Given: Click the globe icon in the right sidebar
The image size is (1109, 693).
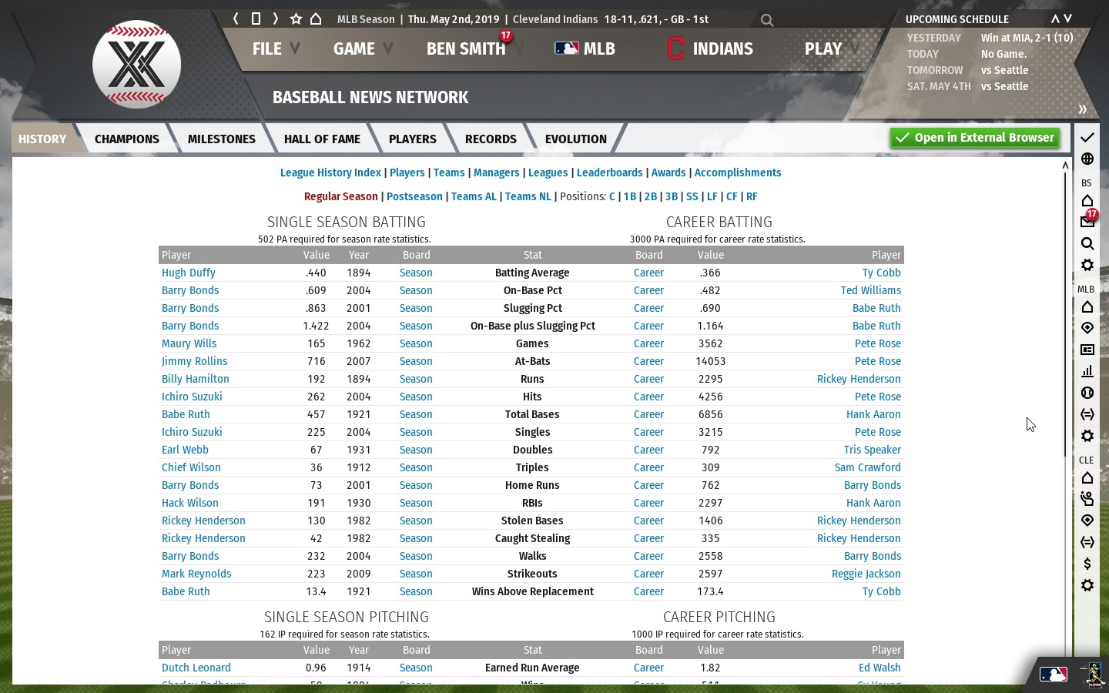Looking at the screenshot, I should click(x=1087, y=159).
